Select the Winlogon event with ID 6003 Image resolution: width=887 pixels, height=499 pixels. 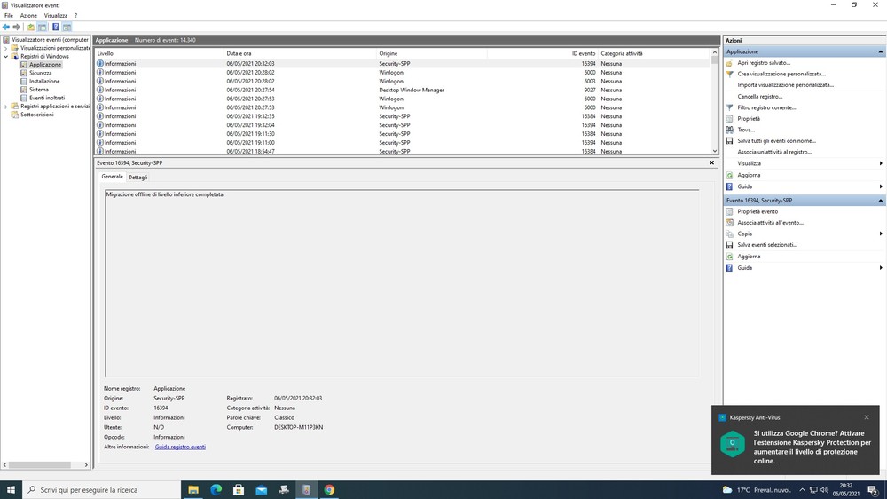coord(402,81)
